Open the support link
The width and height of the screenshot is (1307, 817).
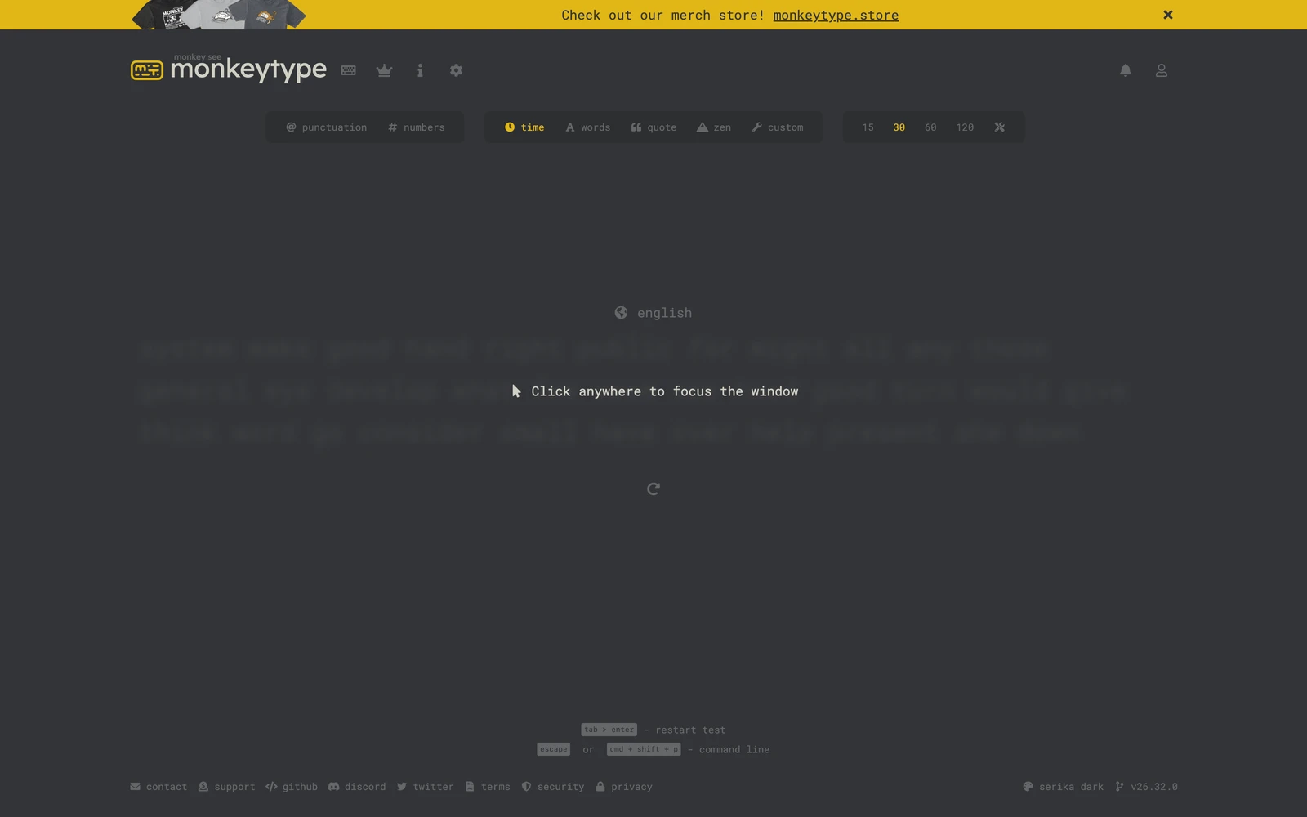(226, 787)
